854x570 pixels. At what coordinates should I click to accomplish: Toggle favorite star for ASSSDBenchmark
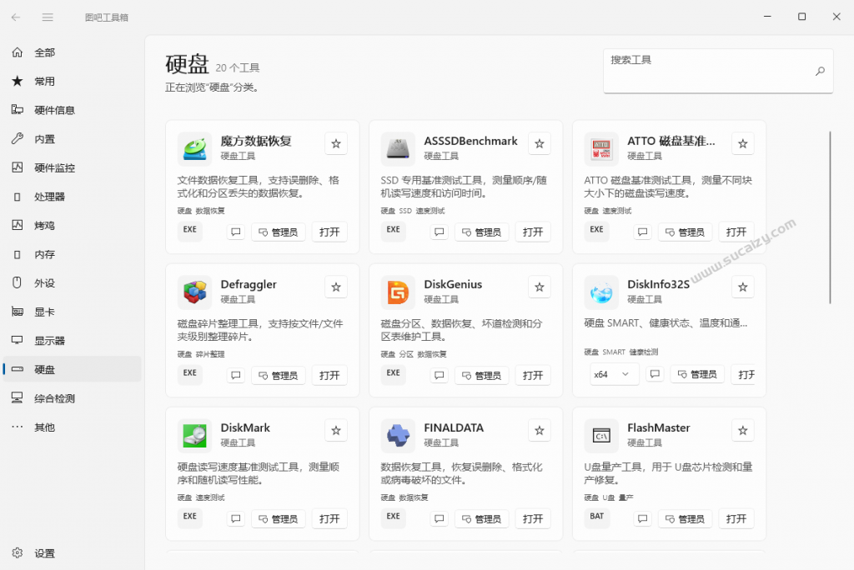540,143
